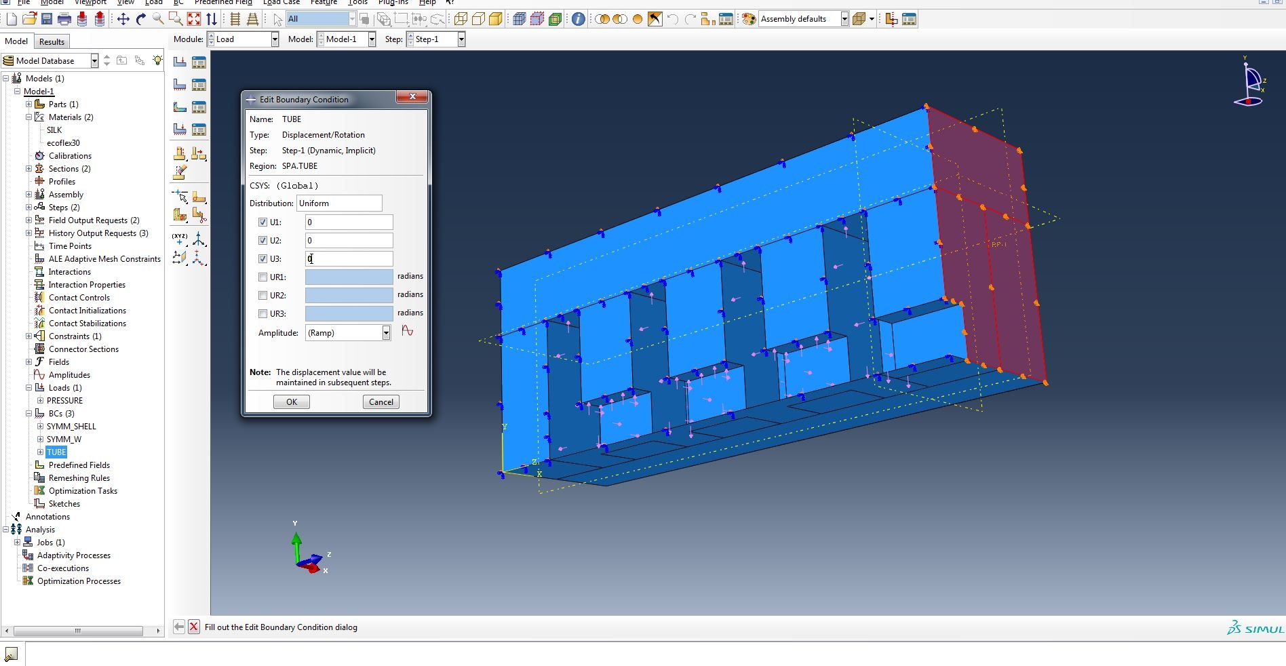
Task: Select the Rotate View tool
Action: 141,19
